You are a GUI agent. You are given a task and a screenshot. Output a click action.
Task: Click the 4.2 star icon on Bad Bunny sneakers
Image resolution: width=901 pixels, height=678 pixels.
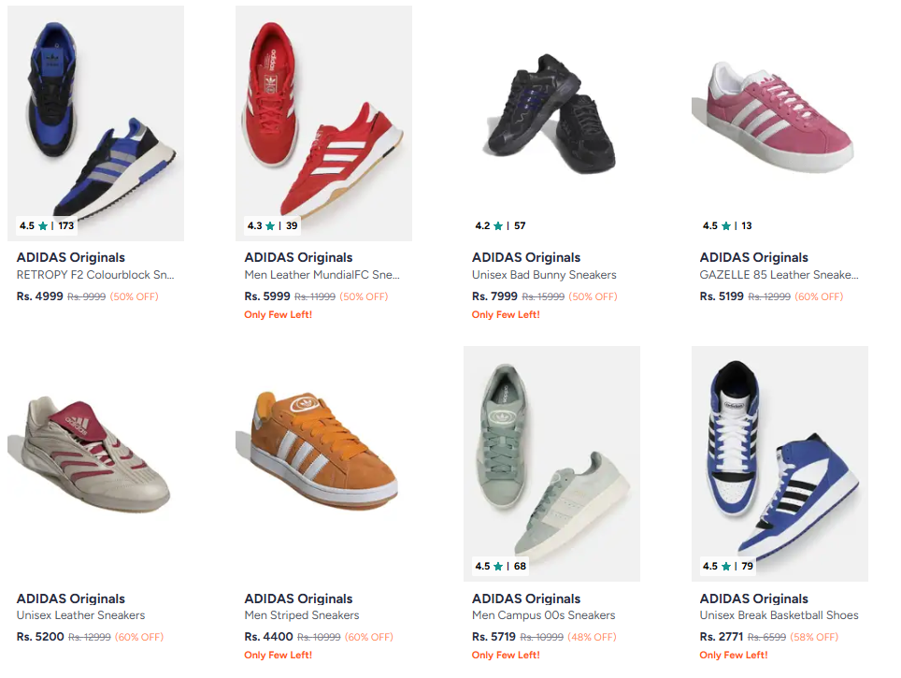click(498, 225)
